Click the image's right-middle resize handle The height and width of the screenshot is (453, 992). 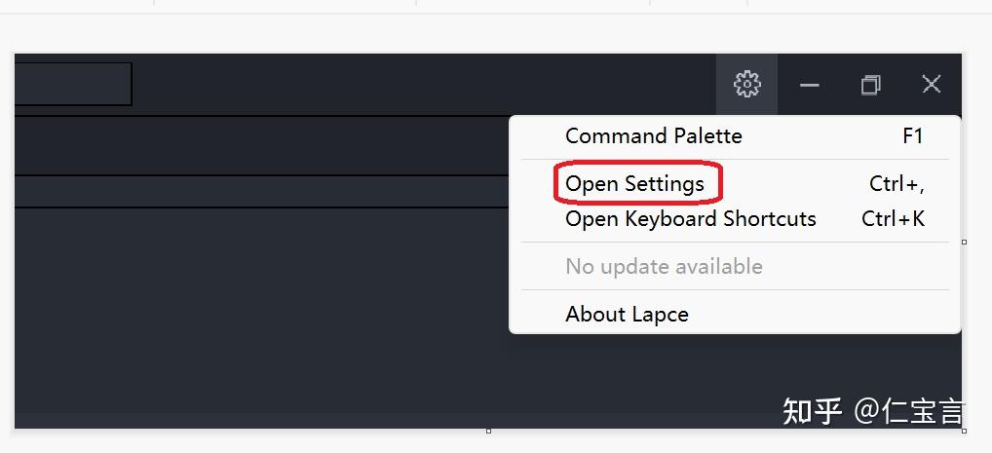(x=965, y=242)
